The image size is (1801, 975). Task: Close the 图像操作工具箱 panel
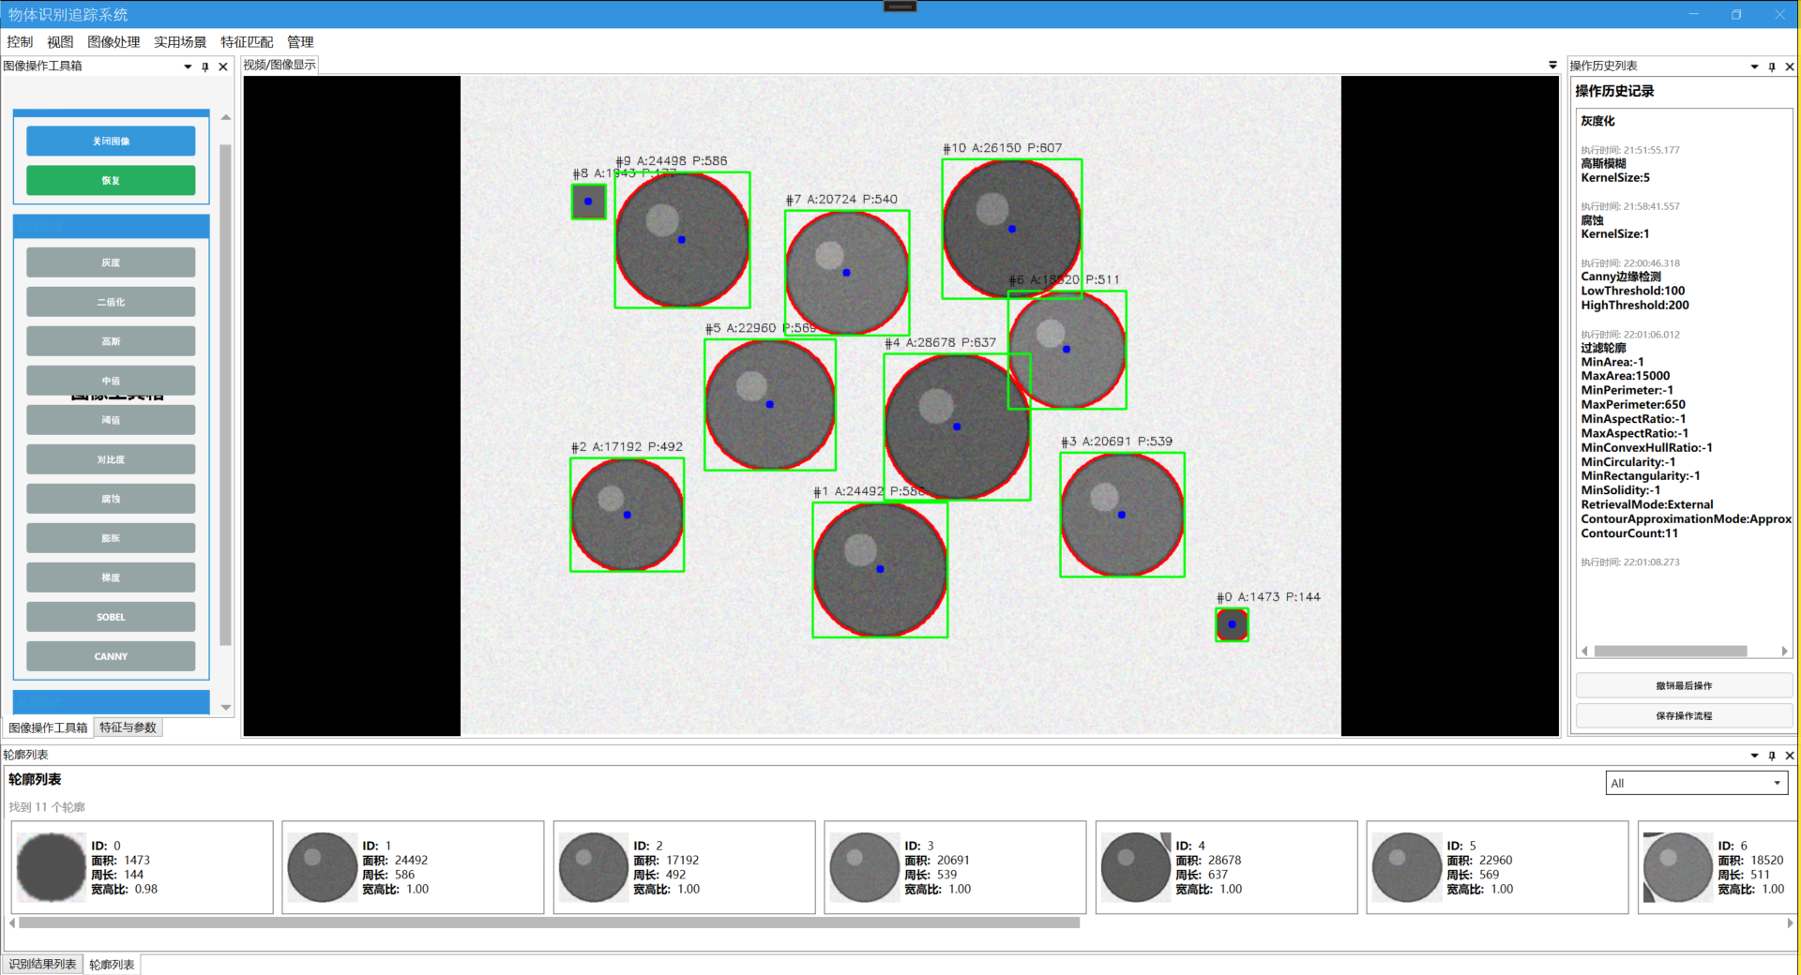[x=223, y=67]
